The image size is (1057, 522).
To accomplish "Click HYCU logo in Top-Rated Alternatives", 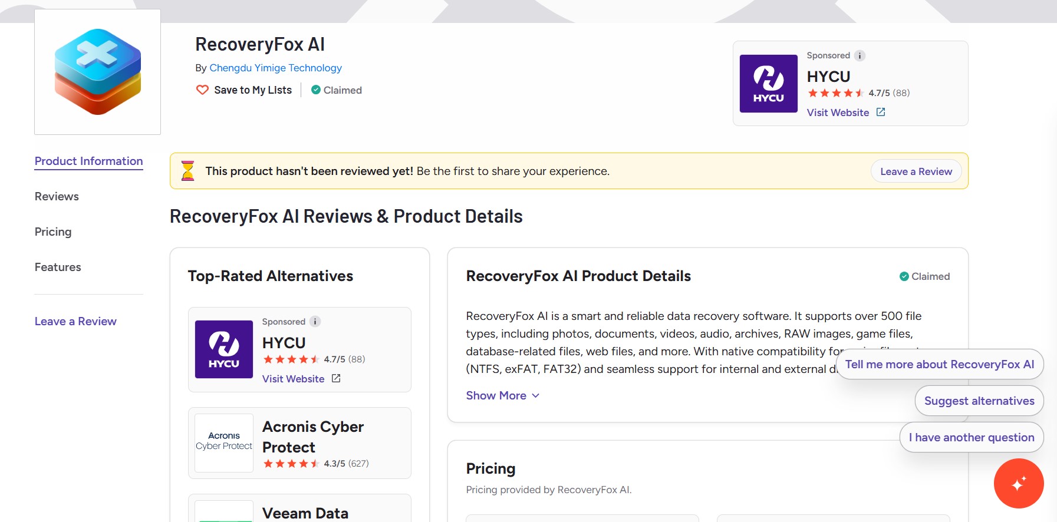I will (x=224, y=349).
